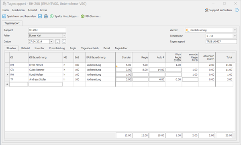Viewport: 241px width, 145px height.
Task: Click the grand total field 26.00
Action: click(x=225, y=135)
